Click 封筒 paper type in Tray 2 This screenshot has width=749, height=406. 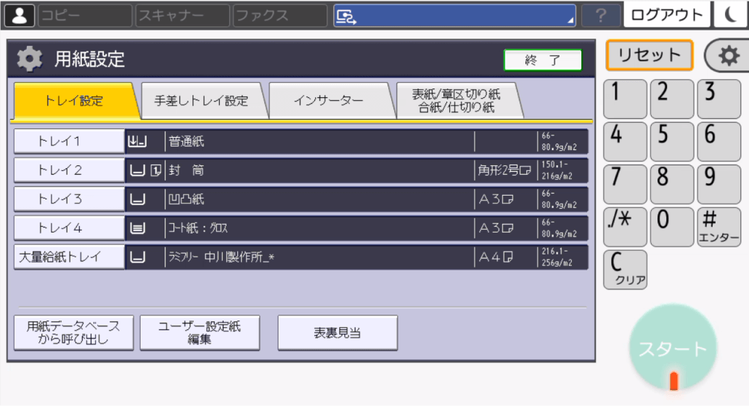[x=187, y=170]
